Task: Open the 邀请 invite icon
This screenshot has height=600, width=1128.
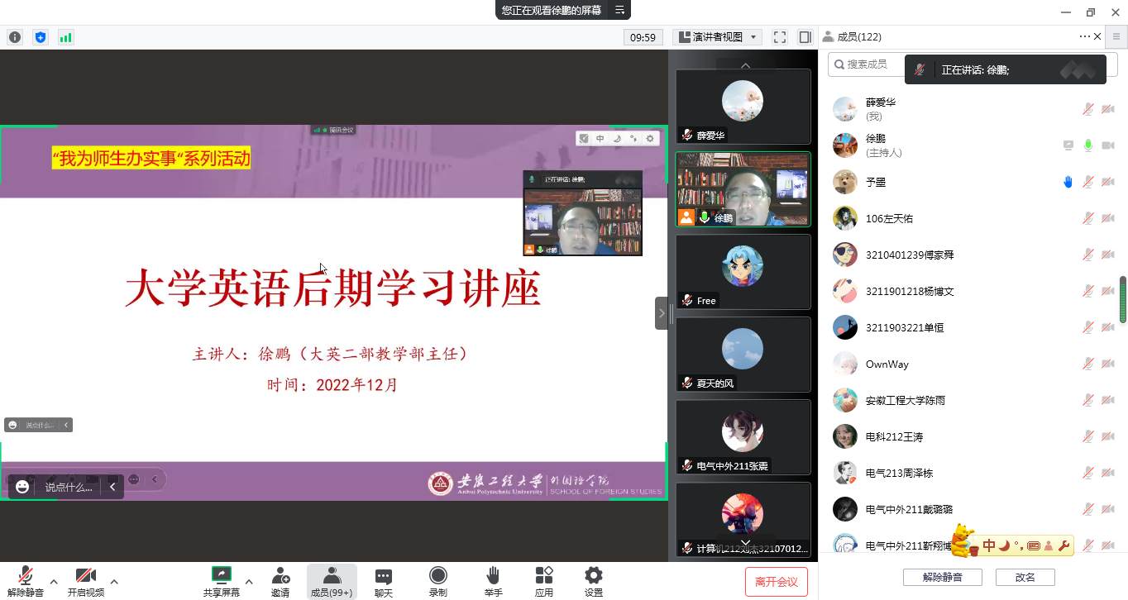Action: pos(280,581)
